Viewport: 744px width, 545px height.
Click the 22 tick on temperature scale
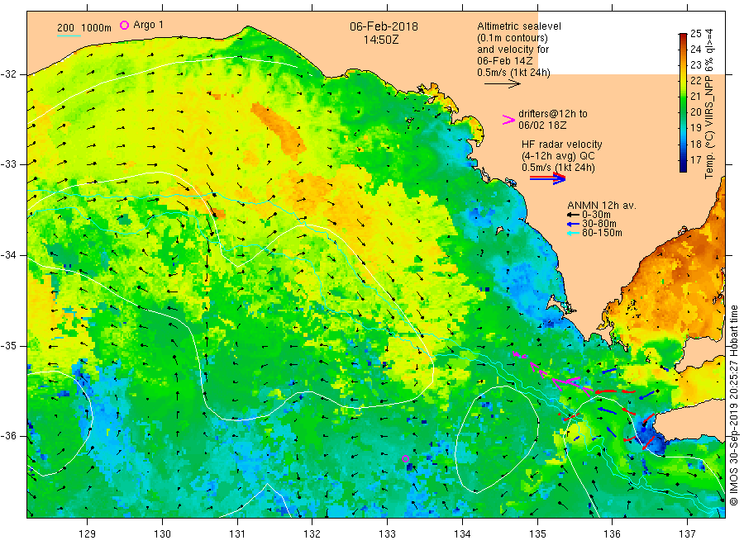pyautogui.click(x=695, y=81)
